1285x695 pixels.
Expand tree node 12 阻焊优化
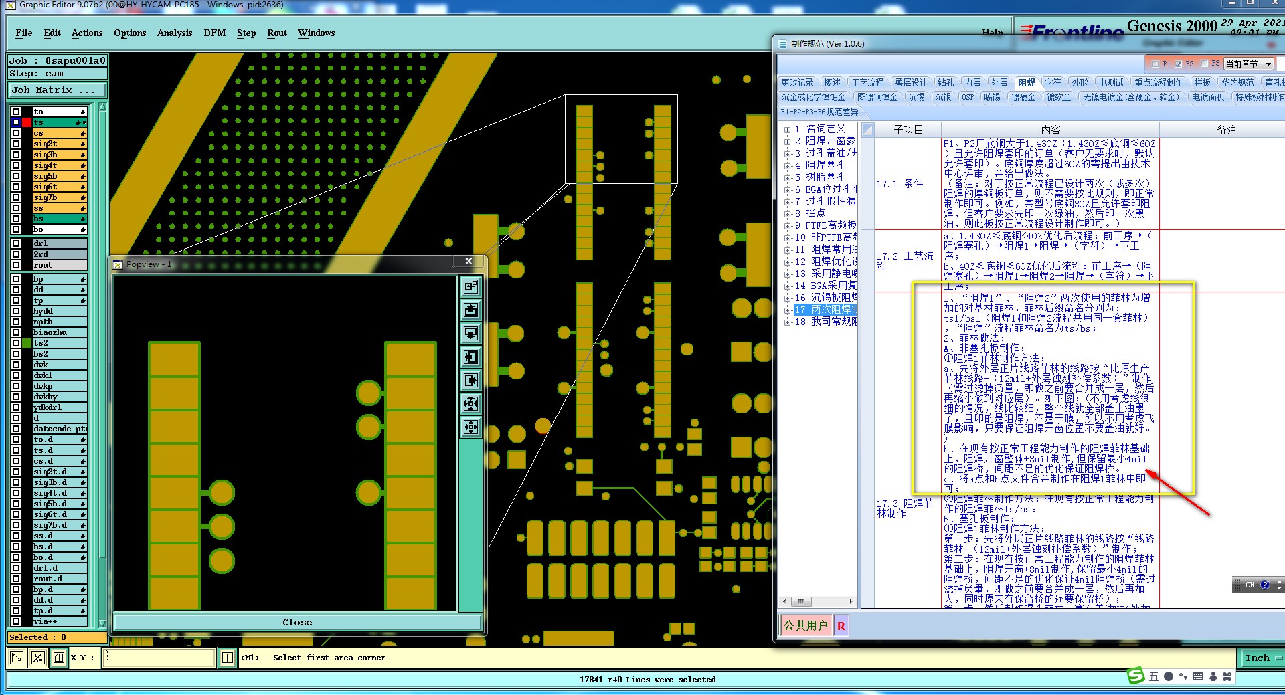pyautogui.click(x=788, y=262)
